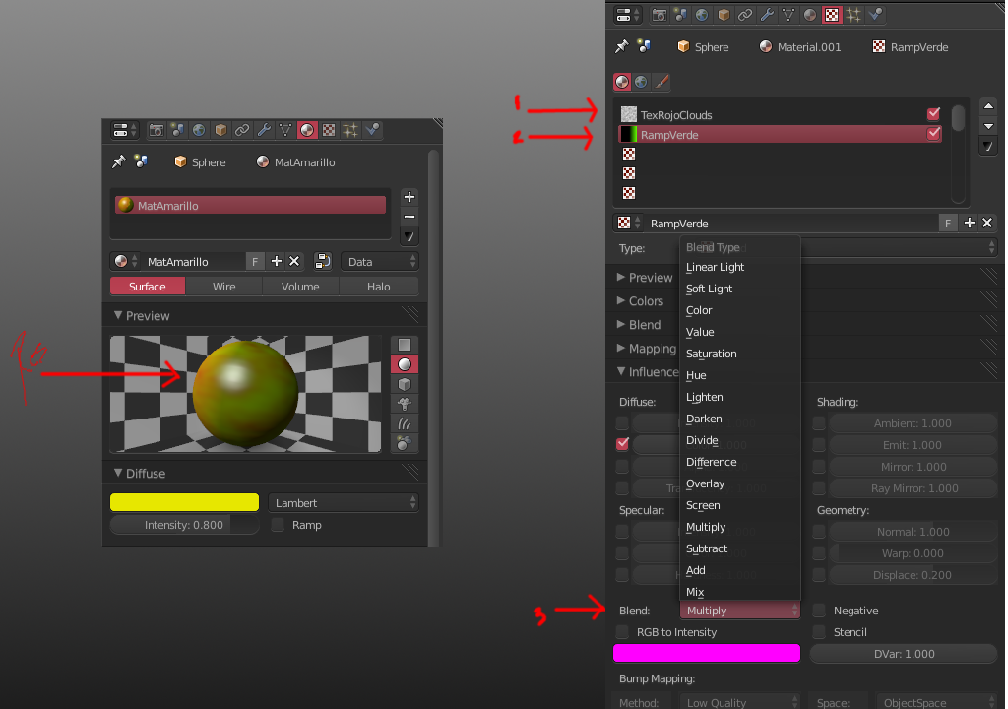Viewport: 1008px width, 709px height.
Task: Remove material slot minus button
Action: (409, 217)
